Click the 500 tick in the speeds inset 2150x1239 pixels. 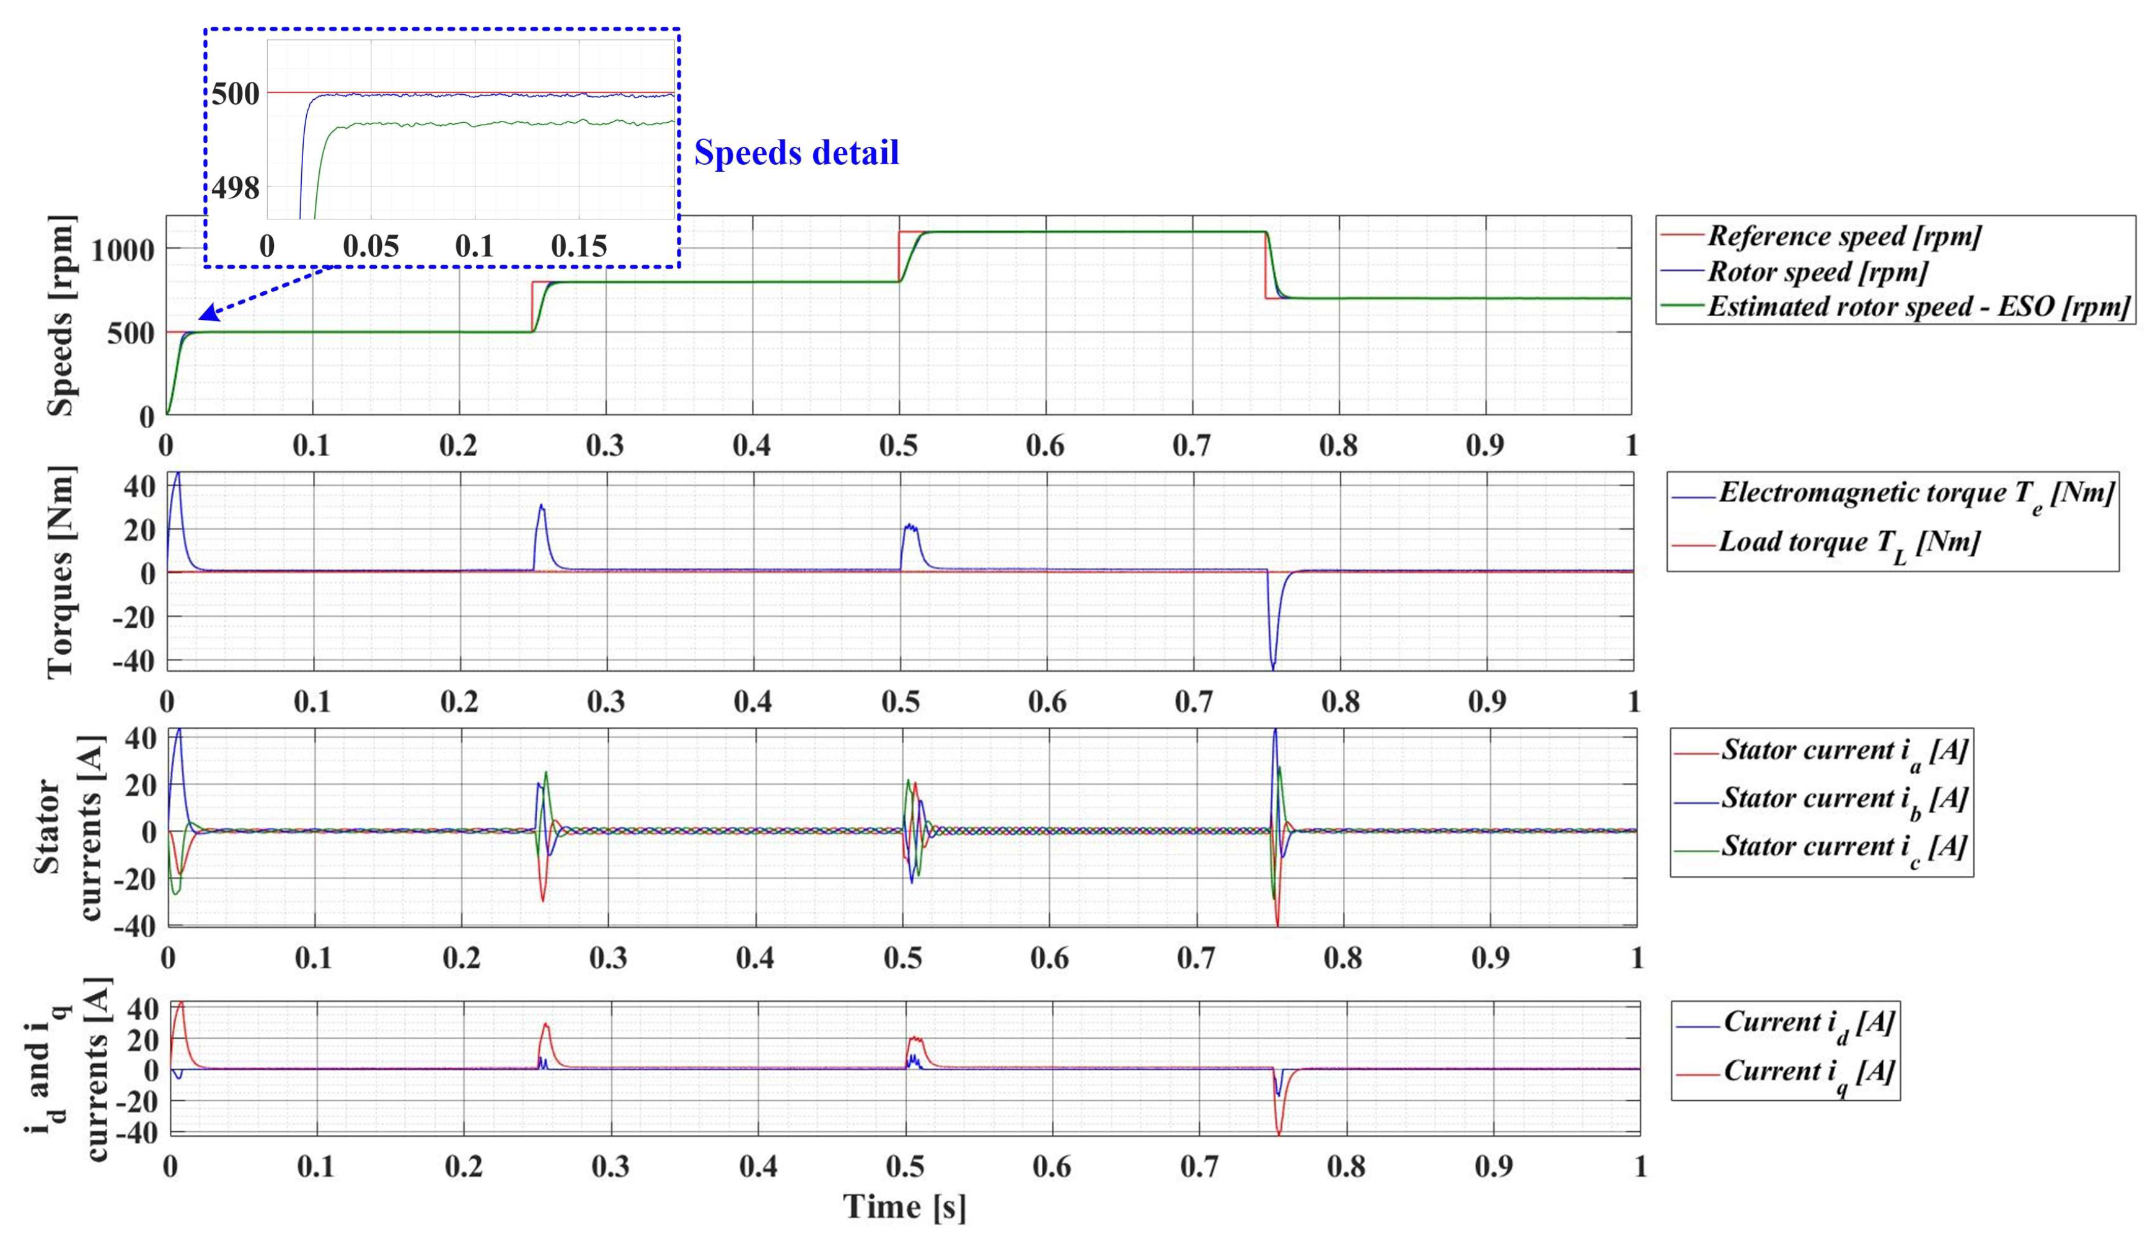pos(236,94)
